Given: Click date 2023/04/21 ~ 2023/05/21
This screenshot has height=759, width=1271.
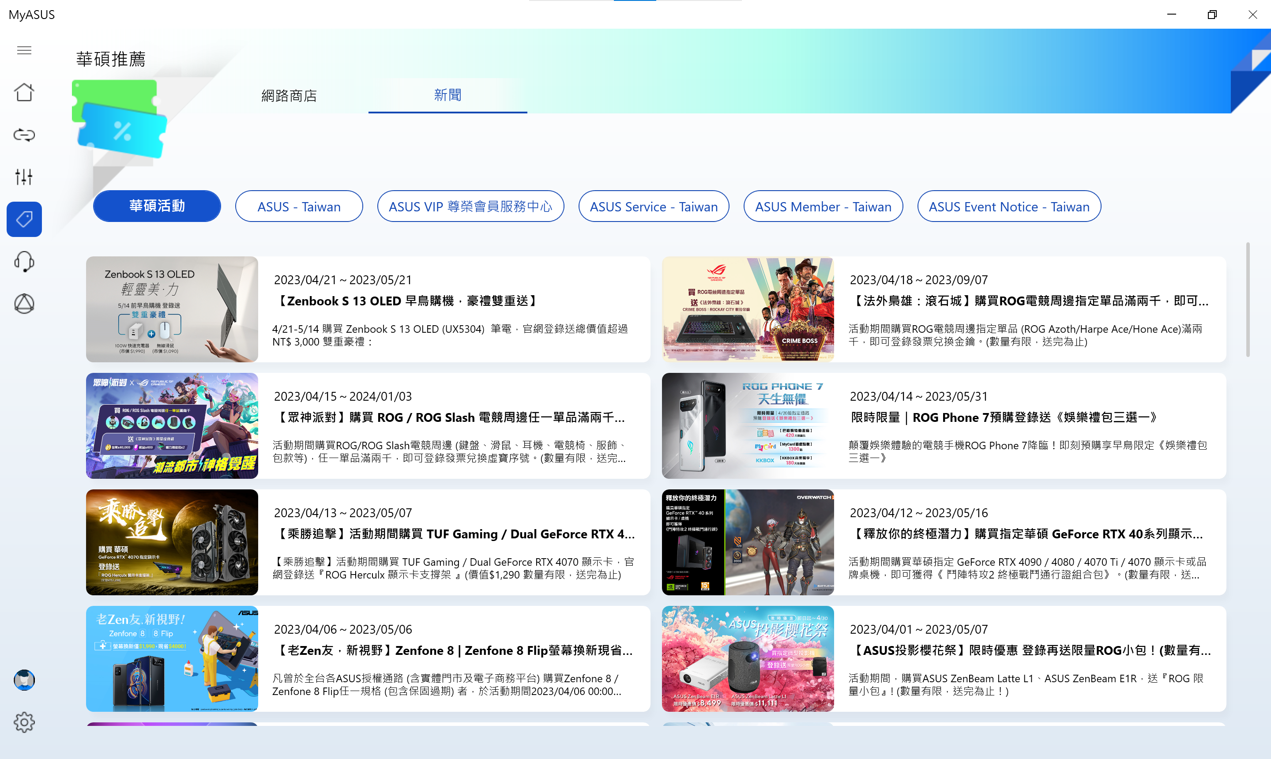Looking at the screenshot, I should click(342, 280).
